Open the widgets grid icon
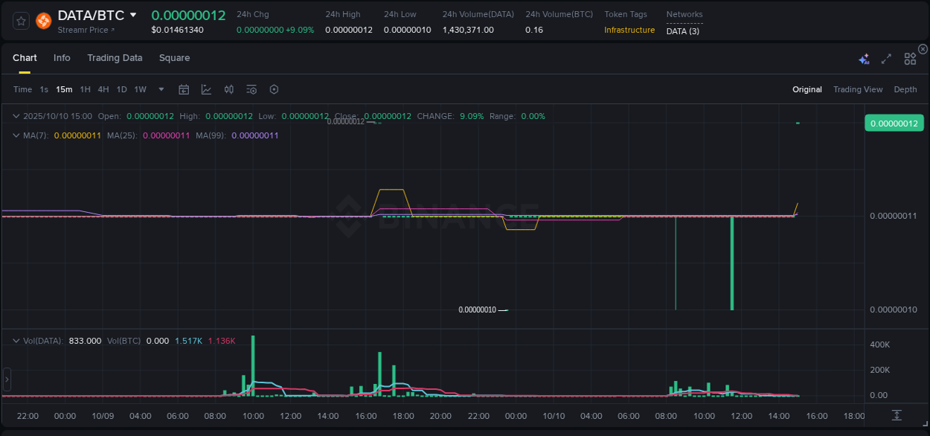The image size is (930, 436). (909, 57)
